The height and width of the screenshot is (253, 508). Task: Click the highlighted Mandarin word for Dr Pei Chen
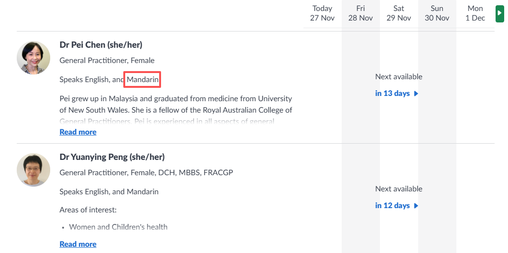[142, 80]
